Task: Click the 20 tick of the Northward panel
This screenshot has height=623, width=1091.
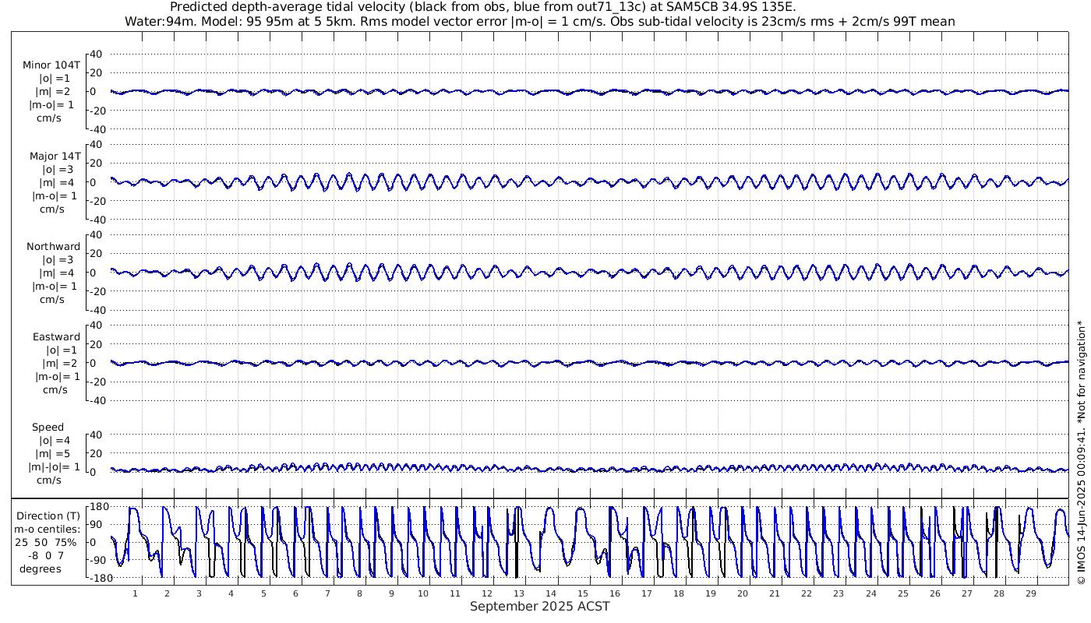Action: pos(97,254)
